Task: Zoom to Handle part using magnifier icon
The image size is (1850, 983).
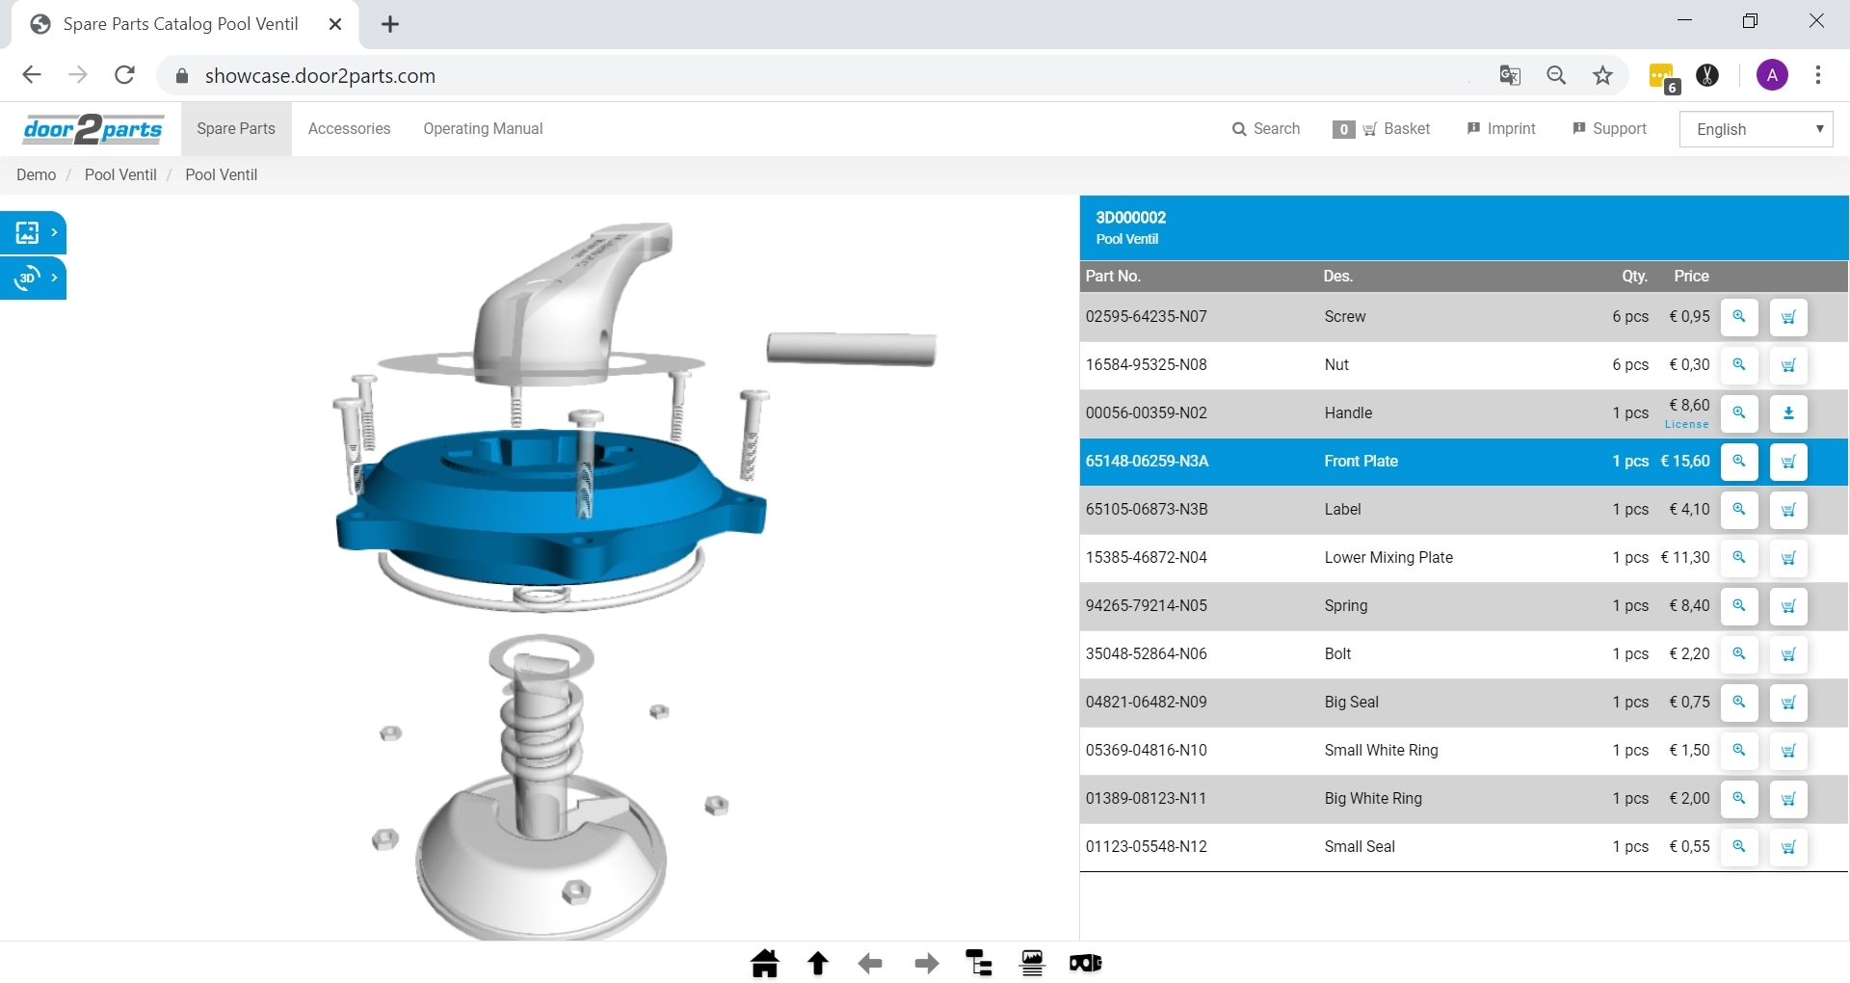Action: (1739, 413)
